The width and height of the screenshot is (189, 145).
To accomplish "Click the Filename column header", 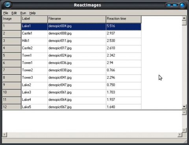I will tap(77, 19).
